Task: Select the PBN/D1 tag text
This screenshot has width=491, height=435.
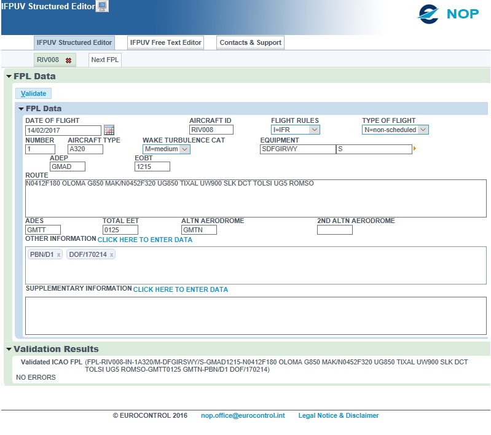Action: click(x=42, y=254)
